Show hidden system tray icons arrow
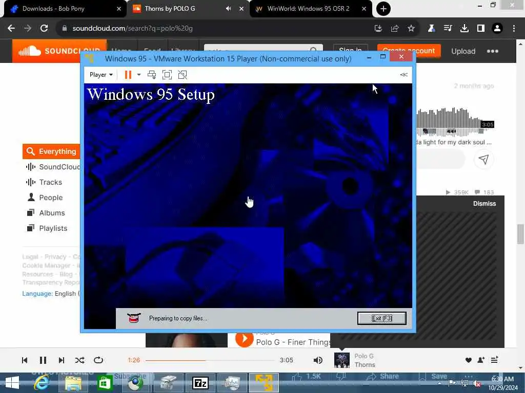 click(x=439, y=383)
